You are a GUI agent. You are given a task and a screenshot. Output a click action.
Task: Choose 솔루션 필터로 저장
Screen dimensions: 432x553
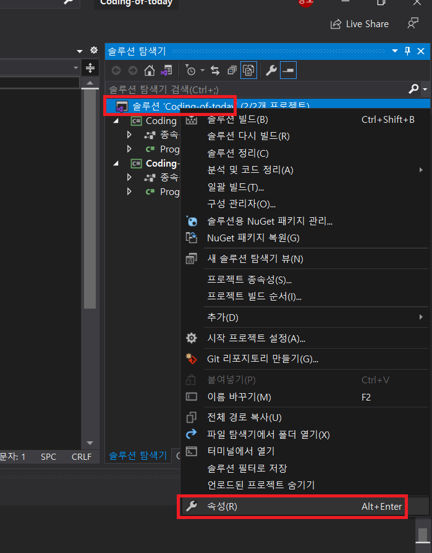coord(305,468)
